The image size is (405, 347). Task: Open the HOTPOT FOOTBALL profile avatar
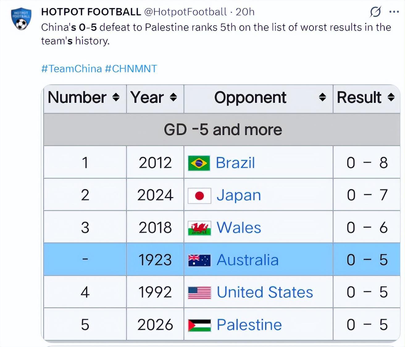click(x=21, y=19)
